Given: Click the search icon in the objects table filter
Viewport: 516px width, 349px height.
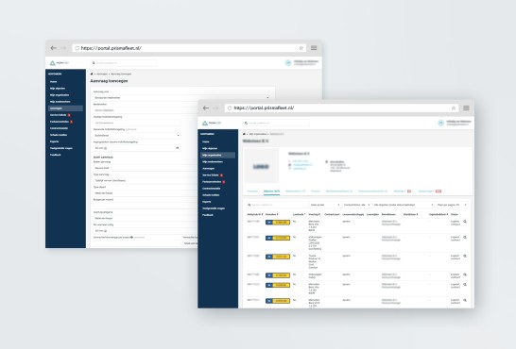Looking at the screenshot, I should pyautogui.click(x=249, y=205).
